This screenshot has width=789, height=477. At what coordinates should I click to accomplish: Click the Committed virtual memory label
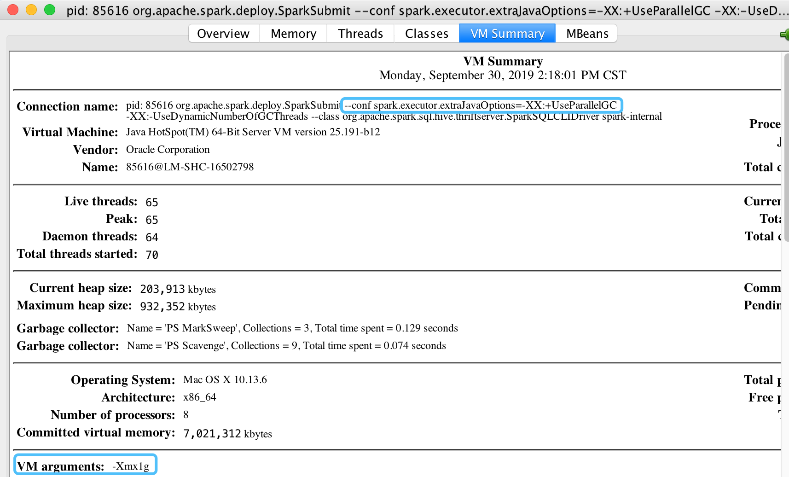click(x=96, y=432)
